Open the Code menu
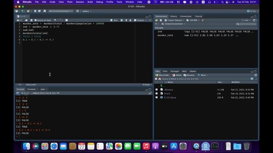 [x=52, y=2]
